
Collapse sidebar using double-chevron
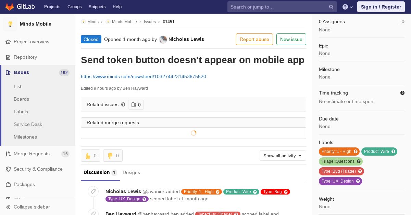(x=8, y=207)
